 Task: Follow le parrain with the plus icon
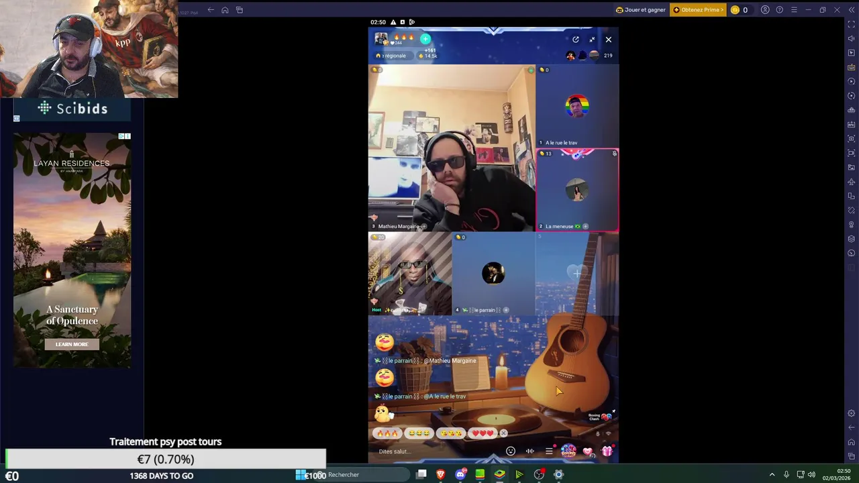(505, 310)
